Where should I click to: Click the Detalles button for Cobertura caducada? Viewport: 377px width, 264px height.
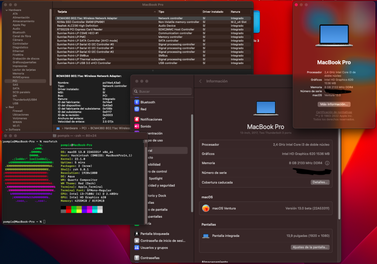click(320, 182)
